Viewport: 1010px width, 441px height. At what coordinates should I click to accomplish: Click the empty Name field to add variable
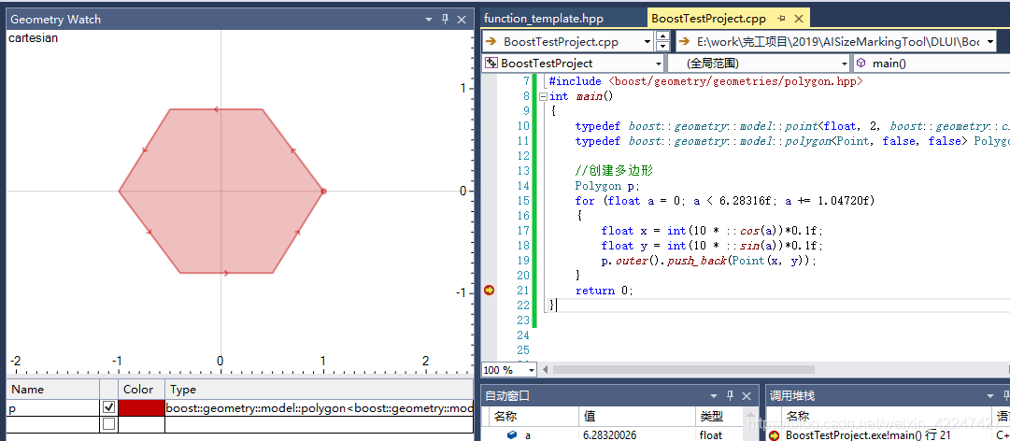[x=53, y=424]
